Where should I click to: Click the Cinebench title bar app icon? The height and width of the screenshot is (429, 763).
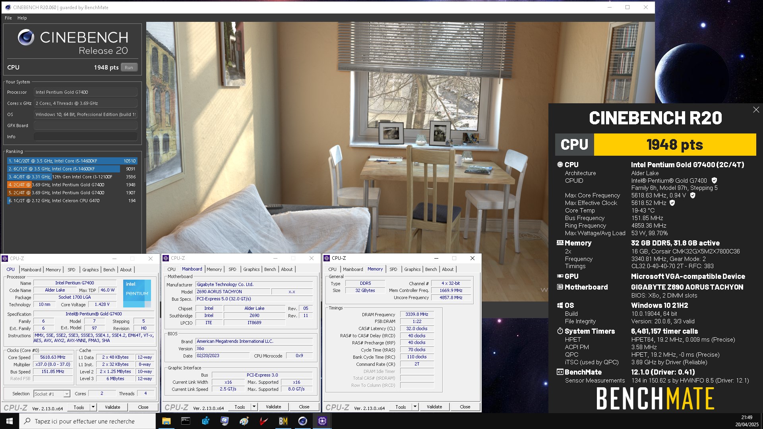8,7
